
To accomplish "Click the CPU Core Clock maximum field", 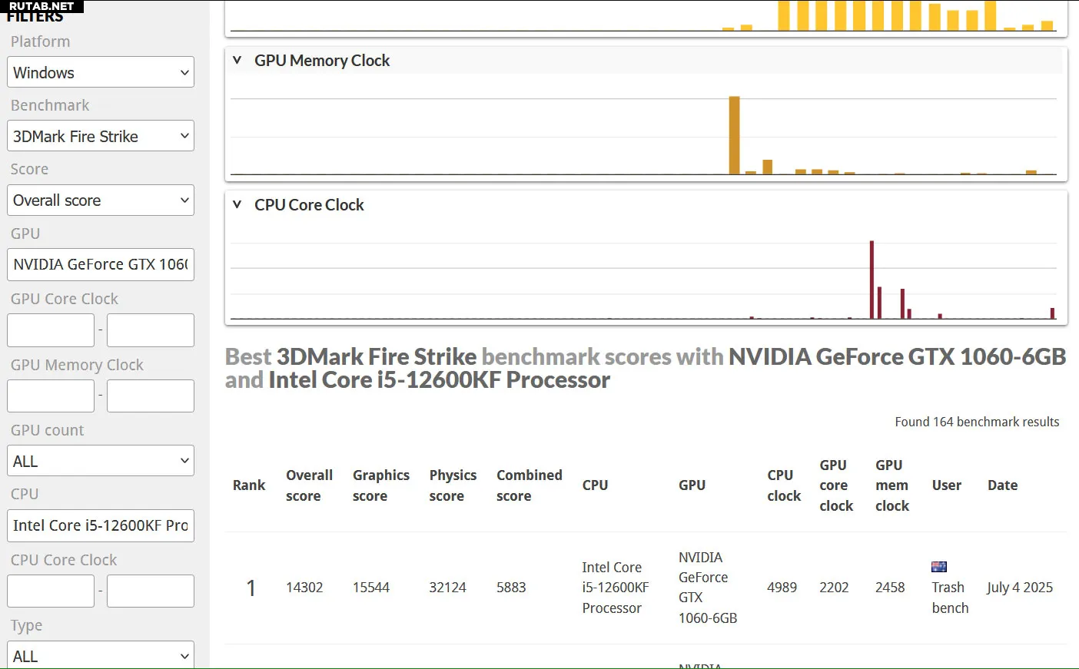I will [151, 591].
